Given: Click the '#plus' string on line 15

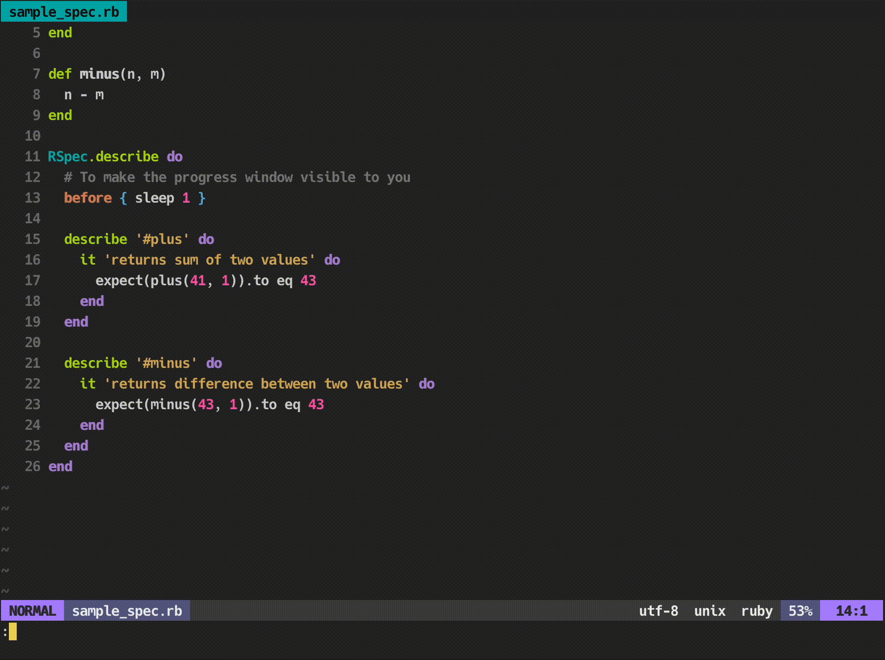Looking at the screenshot, I should (162, 239).
